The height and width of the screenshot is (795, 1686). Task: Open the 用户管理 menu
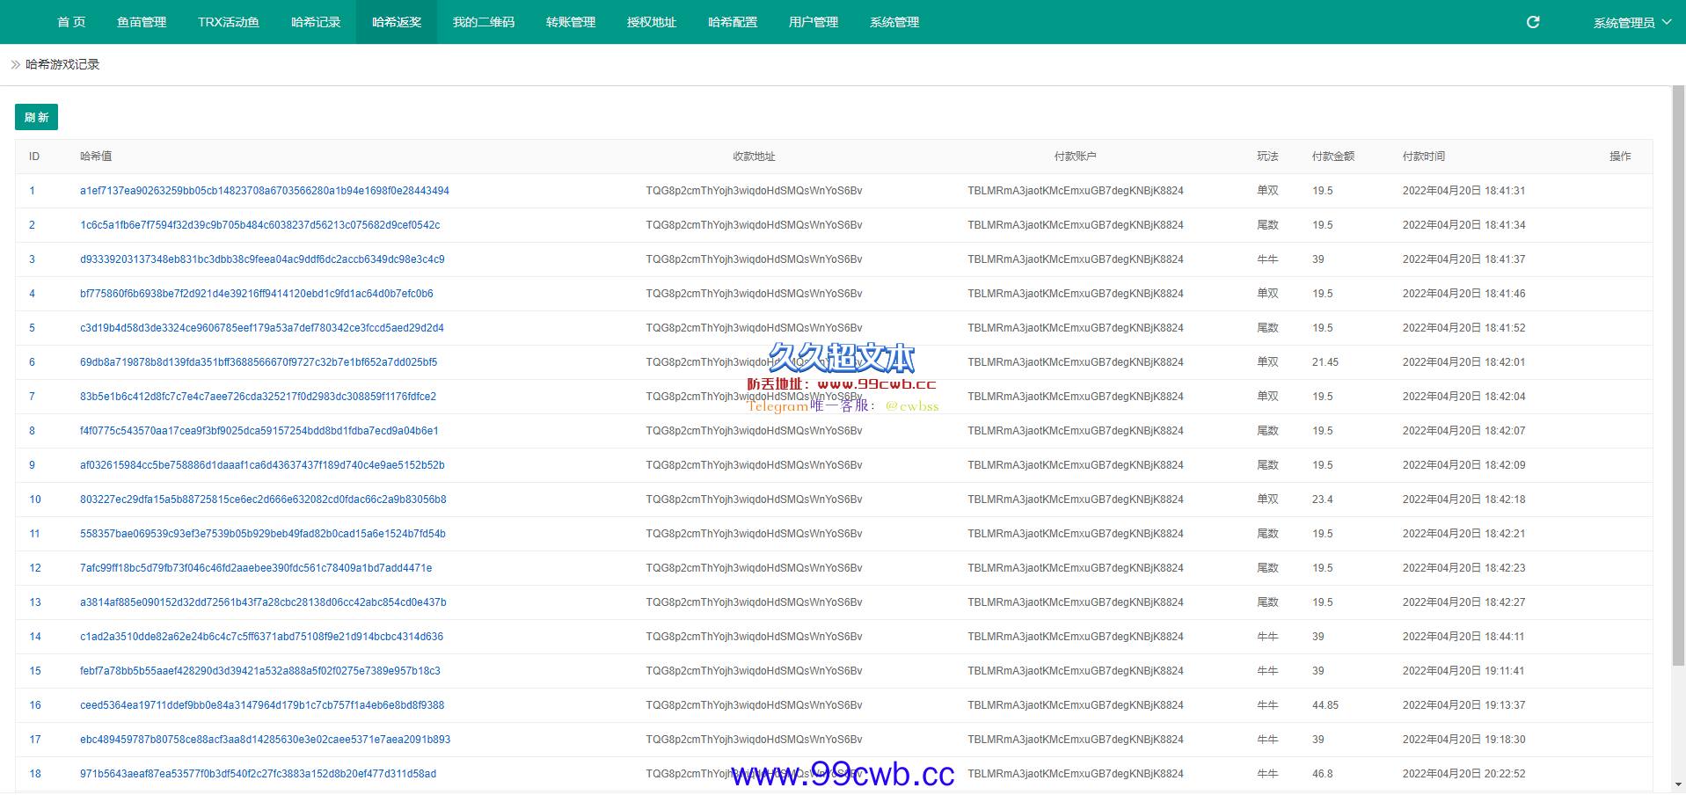click(x=814, y=22)
